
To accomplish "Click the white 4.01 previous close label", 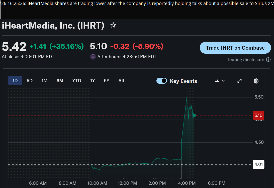I will pos(259,164).
